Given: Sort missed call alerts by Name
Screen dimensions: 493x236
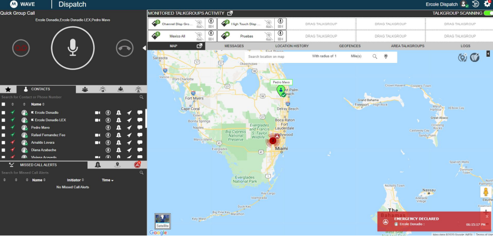Looking at the screenshot, I should pos(39,180).
